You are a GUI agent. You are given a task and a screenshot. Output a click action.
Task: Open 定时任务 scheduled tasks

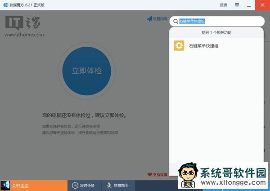click(x=87, y=185)
